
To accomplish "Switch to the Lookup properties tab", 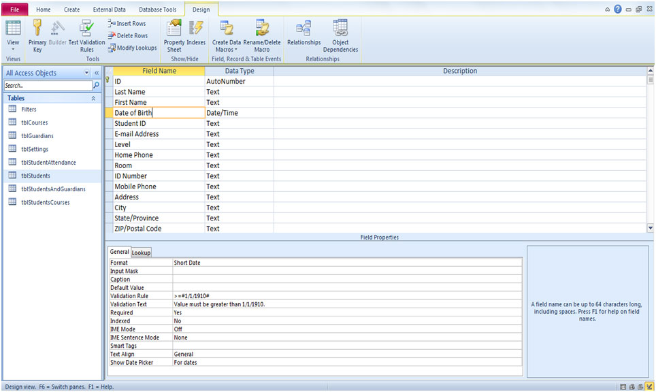I will (x=141, y=252).
